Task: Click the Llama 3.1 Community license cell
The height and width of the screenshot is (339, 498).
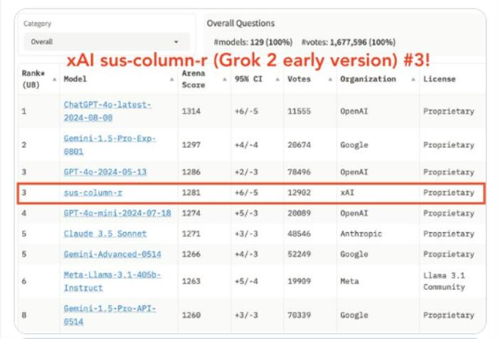Action: (445, 281)
